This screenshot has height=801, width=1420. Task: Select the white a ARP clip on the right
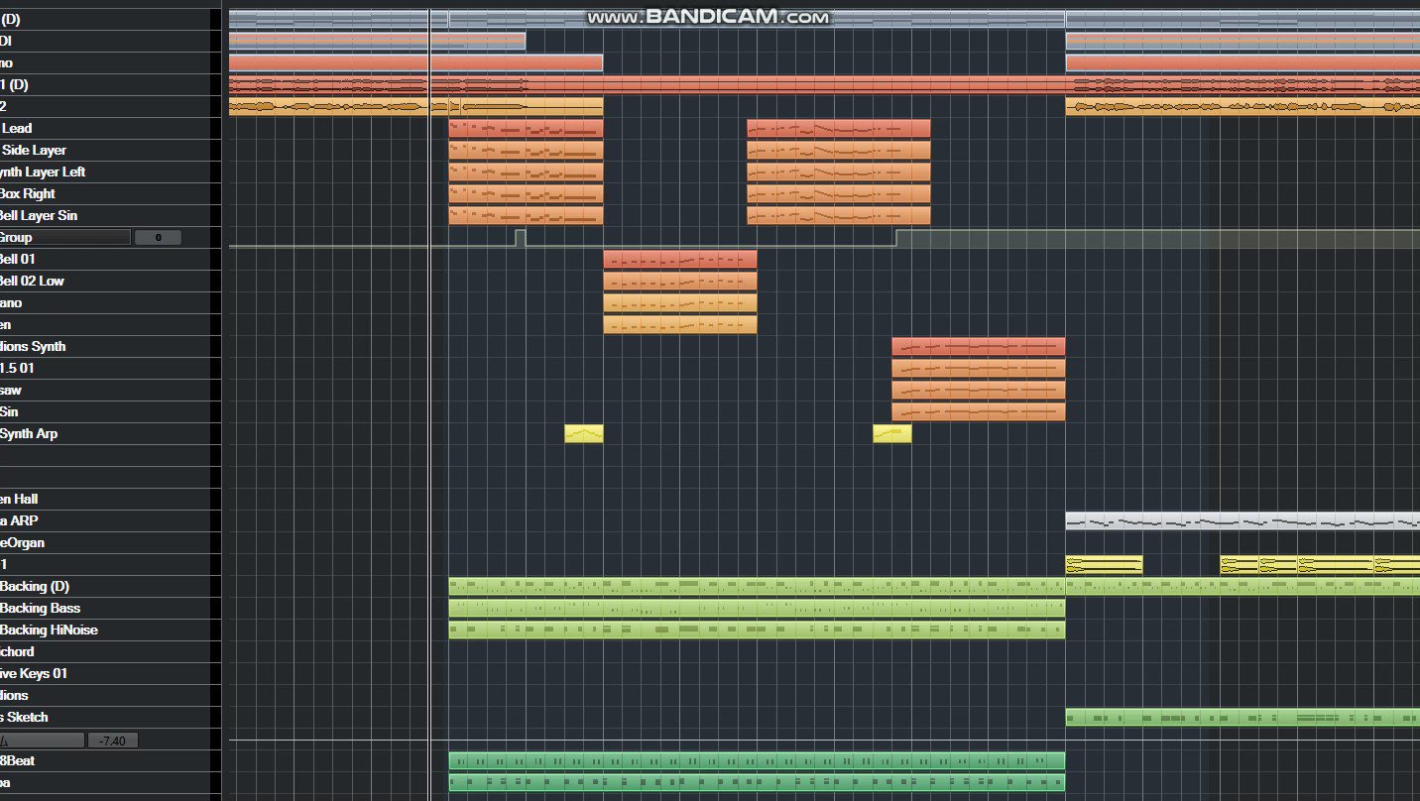click(x=1240, y=520)
